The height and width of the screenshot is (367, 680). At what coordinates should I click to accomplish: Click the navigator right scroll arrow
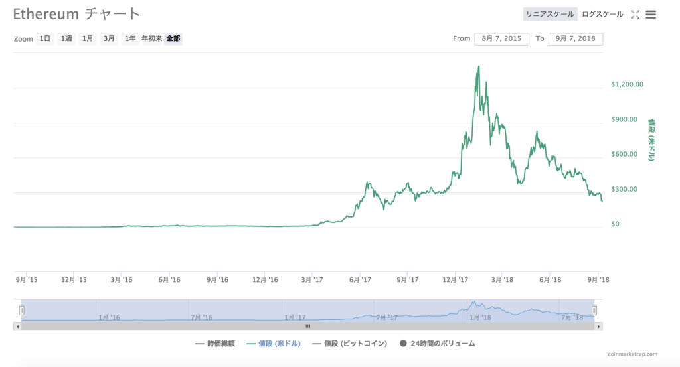click(x=599, y=327)
